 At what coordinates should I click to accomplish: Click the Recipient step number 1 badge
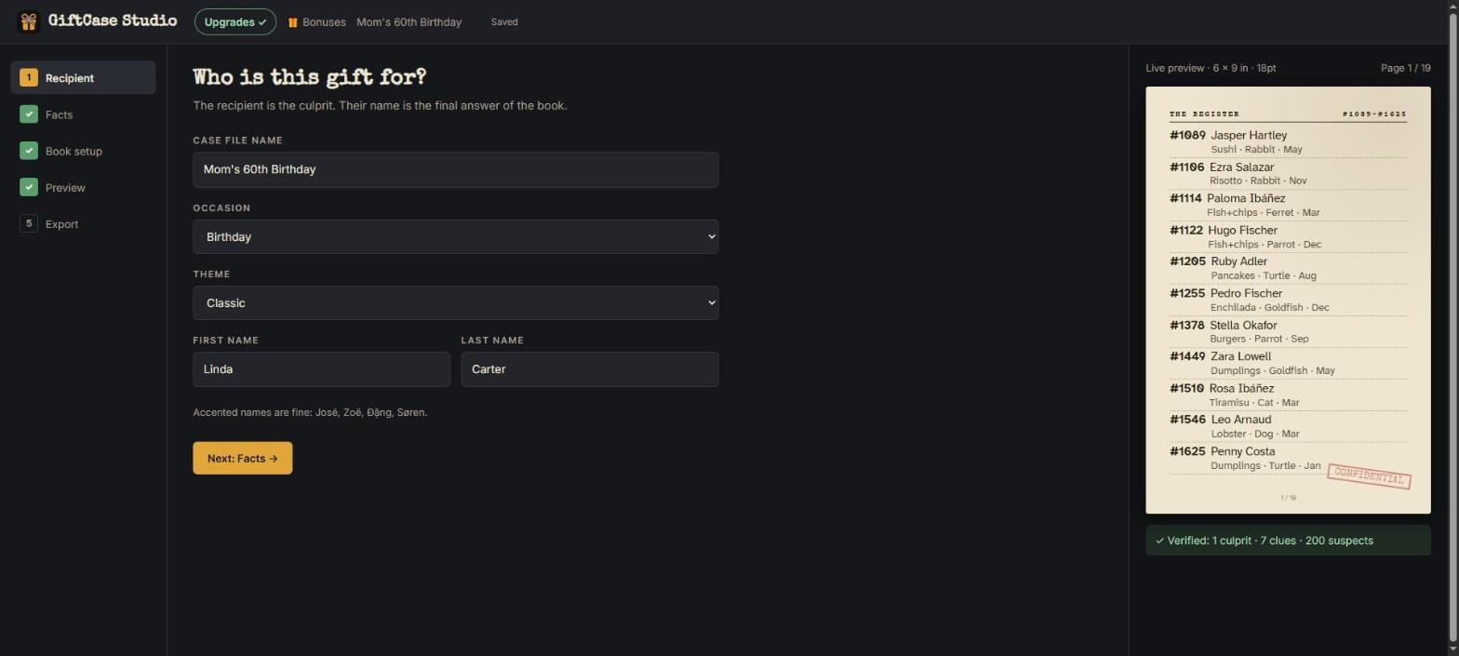pyautogui.click(x=29, y=78)
